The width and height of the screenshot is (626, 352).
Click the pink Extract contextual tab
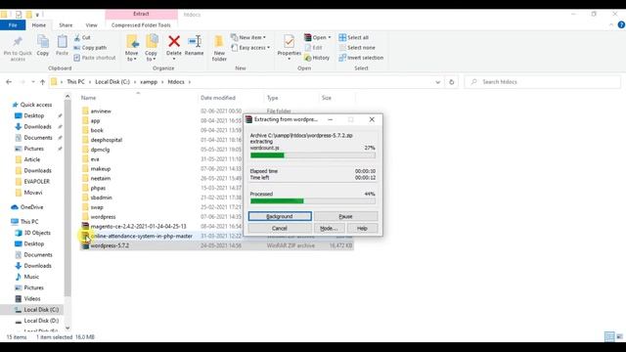coord(141,14)
